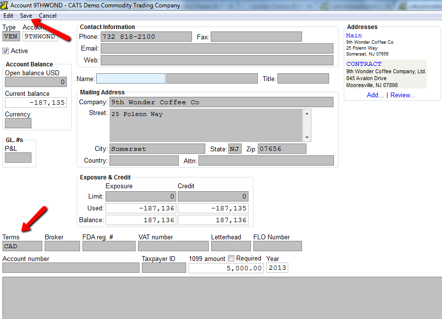The width and height of the screenshot is (442, 319).
Task: Click into the large notes area at bottom
Action: pyautogui.click(x=222, y=298)
